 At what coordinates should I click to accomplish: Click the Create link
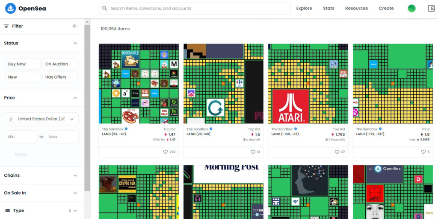(x=386, y=9)
